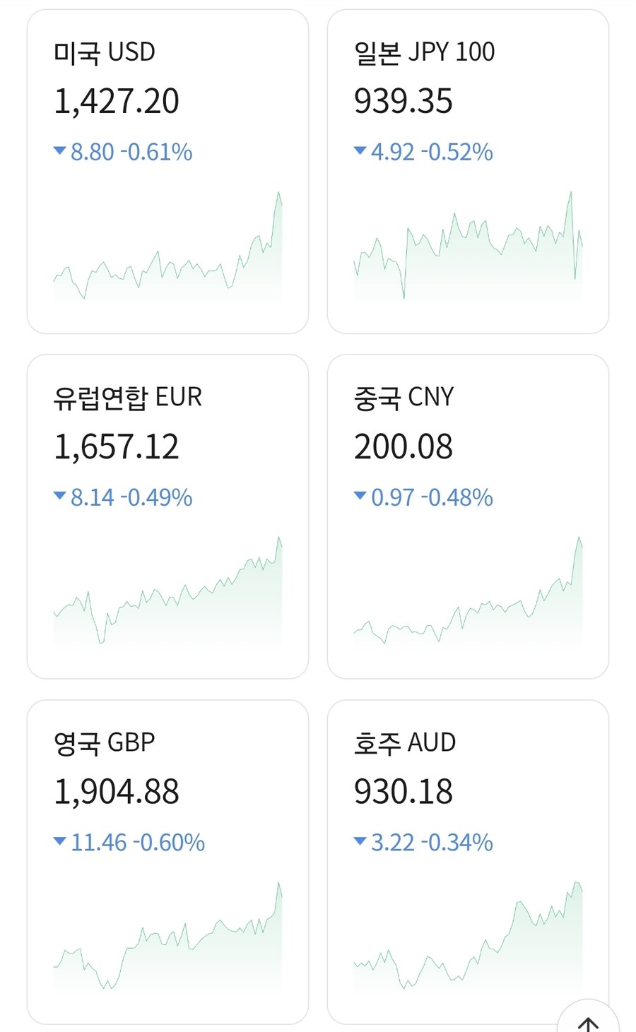
Task: Click the AUD down-triangle change indicator
Action: click(x=360, y=841)
